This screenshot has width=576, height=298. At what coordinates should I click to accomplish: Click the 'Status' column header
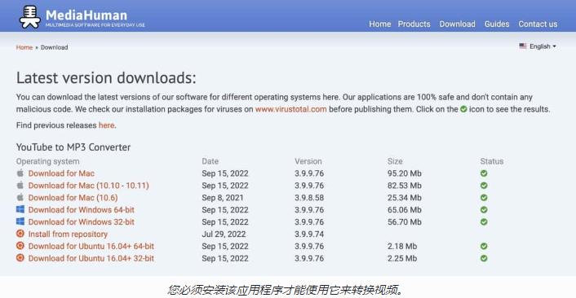click(492, 161)
